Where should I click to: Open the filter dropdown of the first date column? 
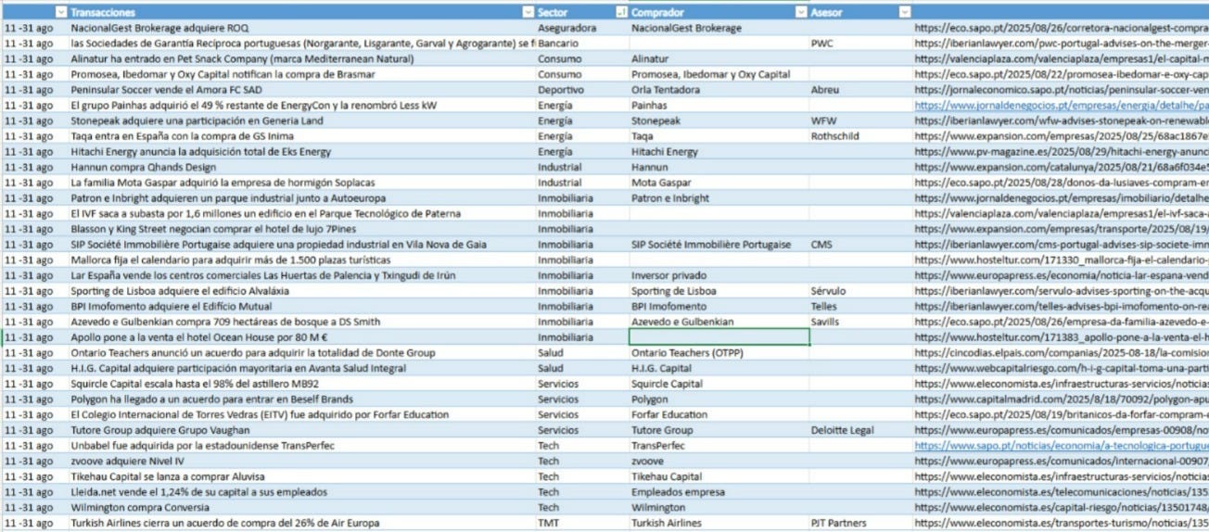coord(61,13)
